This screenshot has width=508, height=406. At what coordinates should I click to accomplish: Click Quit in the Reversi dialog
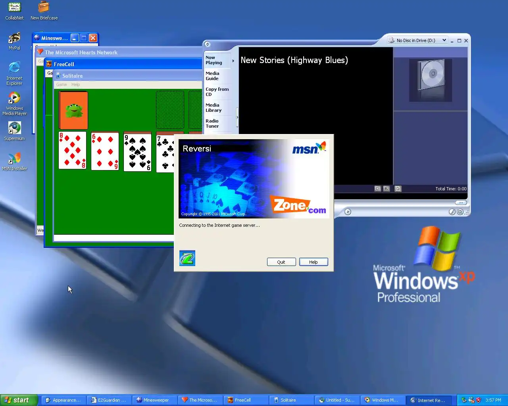281,262
